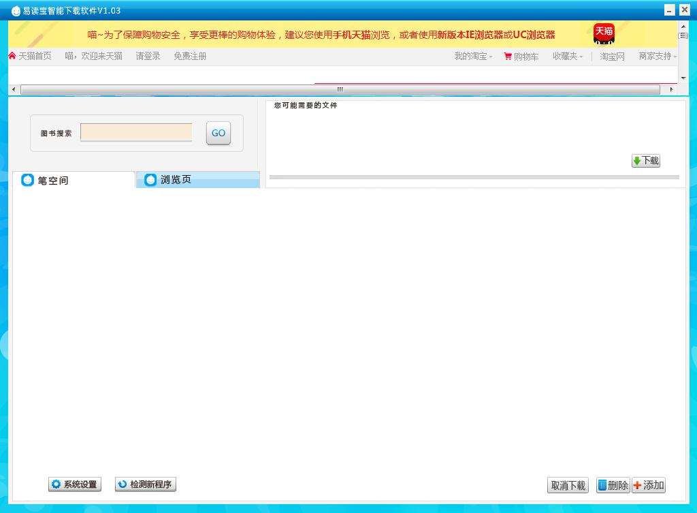Click the 喵，欢迎来天猫 greeting text
The height and width of the screenshot is (513, 697).
(x=93, y=56)
